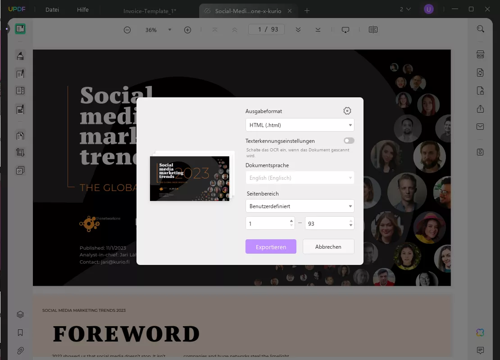Click the Abbrechen button

click(328, 247)
